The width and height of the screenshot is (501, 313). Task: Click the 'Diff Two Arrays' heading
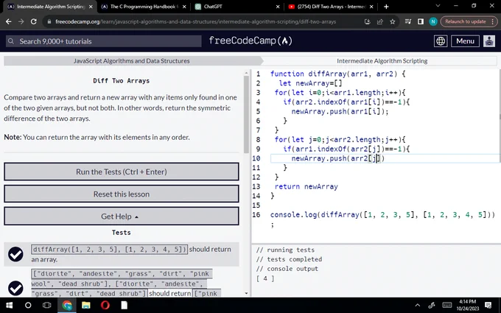coord(122,81)
